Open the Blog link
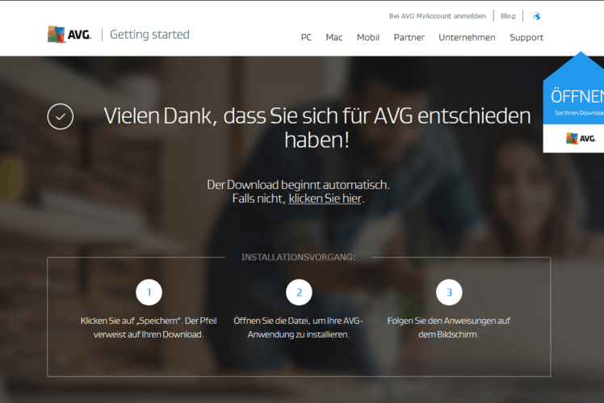 coord(508,16)
